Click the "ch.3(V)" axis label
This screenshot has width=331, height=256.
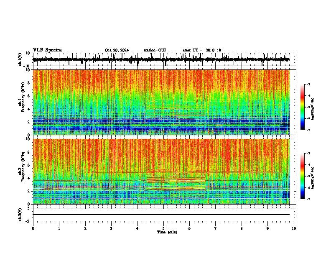[20, 215]
